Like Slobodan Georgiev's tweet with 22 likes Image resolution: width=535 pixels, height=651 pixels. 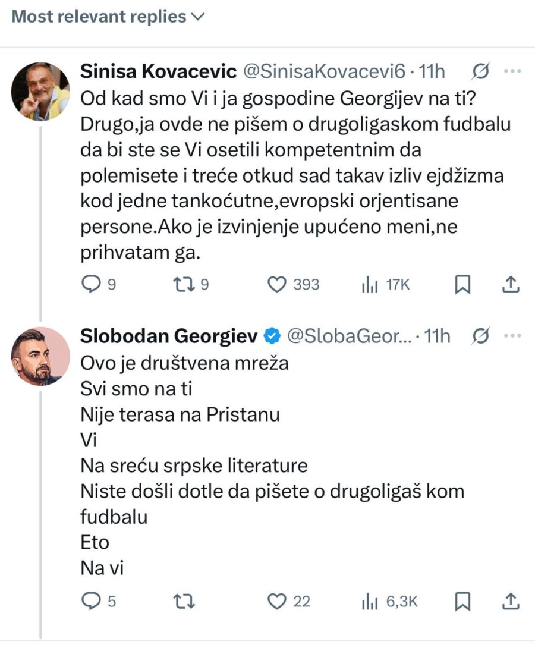(276, 602)
